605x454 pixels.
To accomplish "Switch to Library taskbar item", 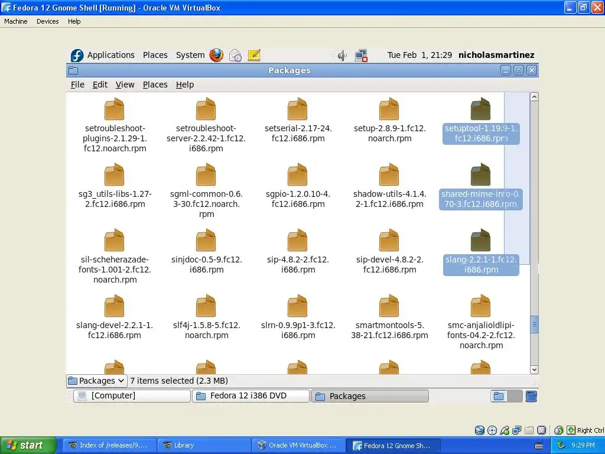I will tap(204, 446).
